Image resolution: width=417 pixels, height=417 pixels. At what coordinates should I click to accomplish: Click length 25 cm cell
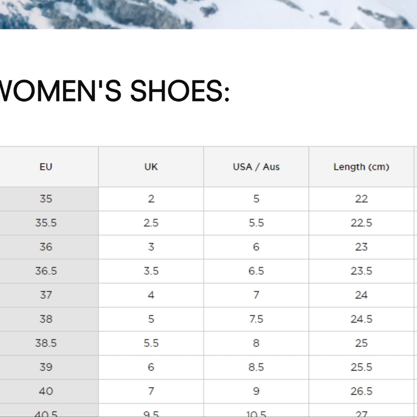[362, 343]
